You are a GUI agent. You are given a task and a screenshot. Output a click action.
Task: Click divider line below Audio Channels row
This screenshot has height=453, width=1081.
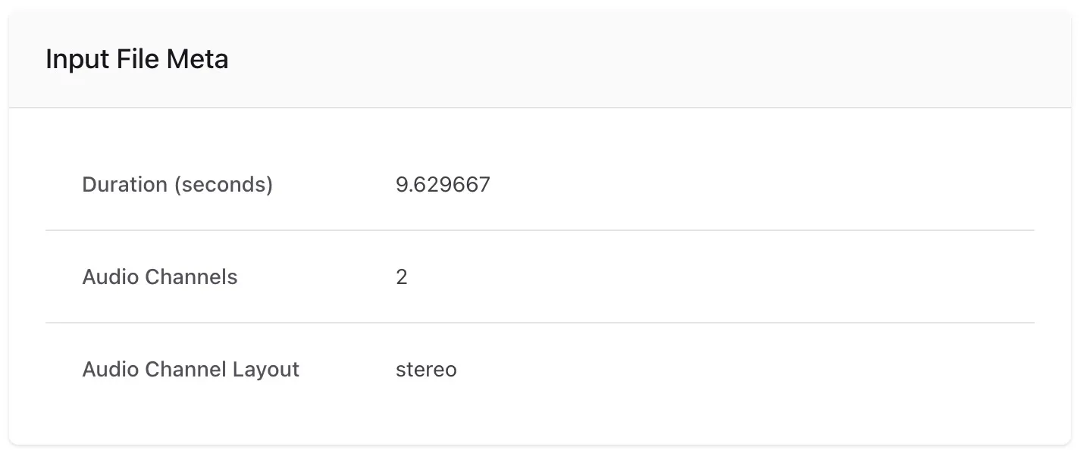tap(540, 323)
